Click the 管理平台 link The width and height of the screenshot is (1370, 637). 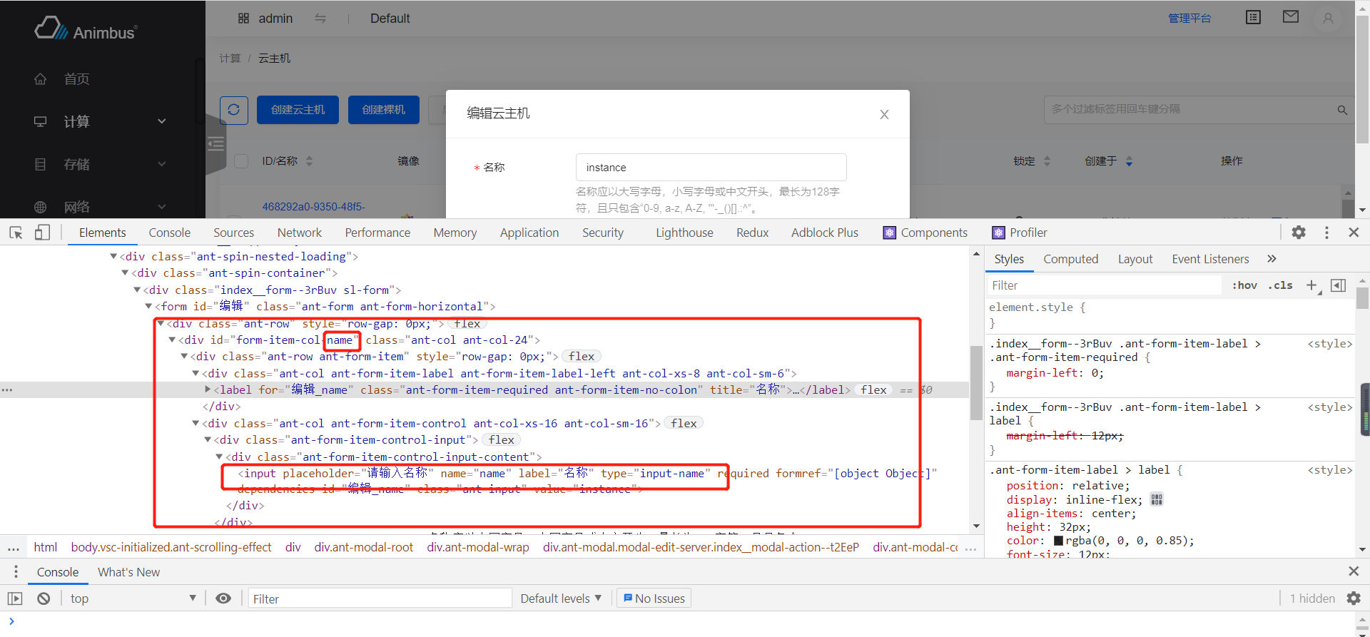click(x=1189, y=19)
